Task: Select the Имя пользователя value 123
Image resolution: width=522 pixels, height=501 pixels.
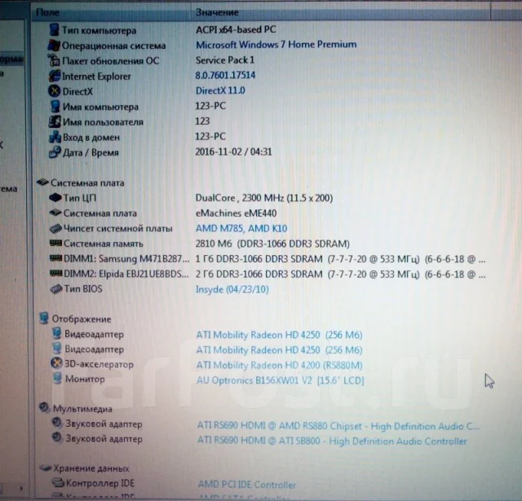Action: [202, 121]
